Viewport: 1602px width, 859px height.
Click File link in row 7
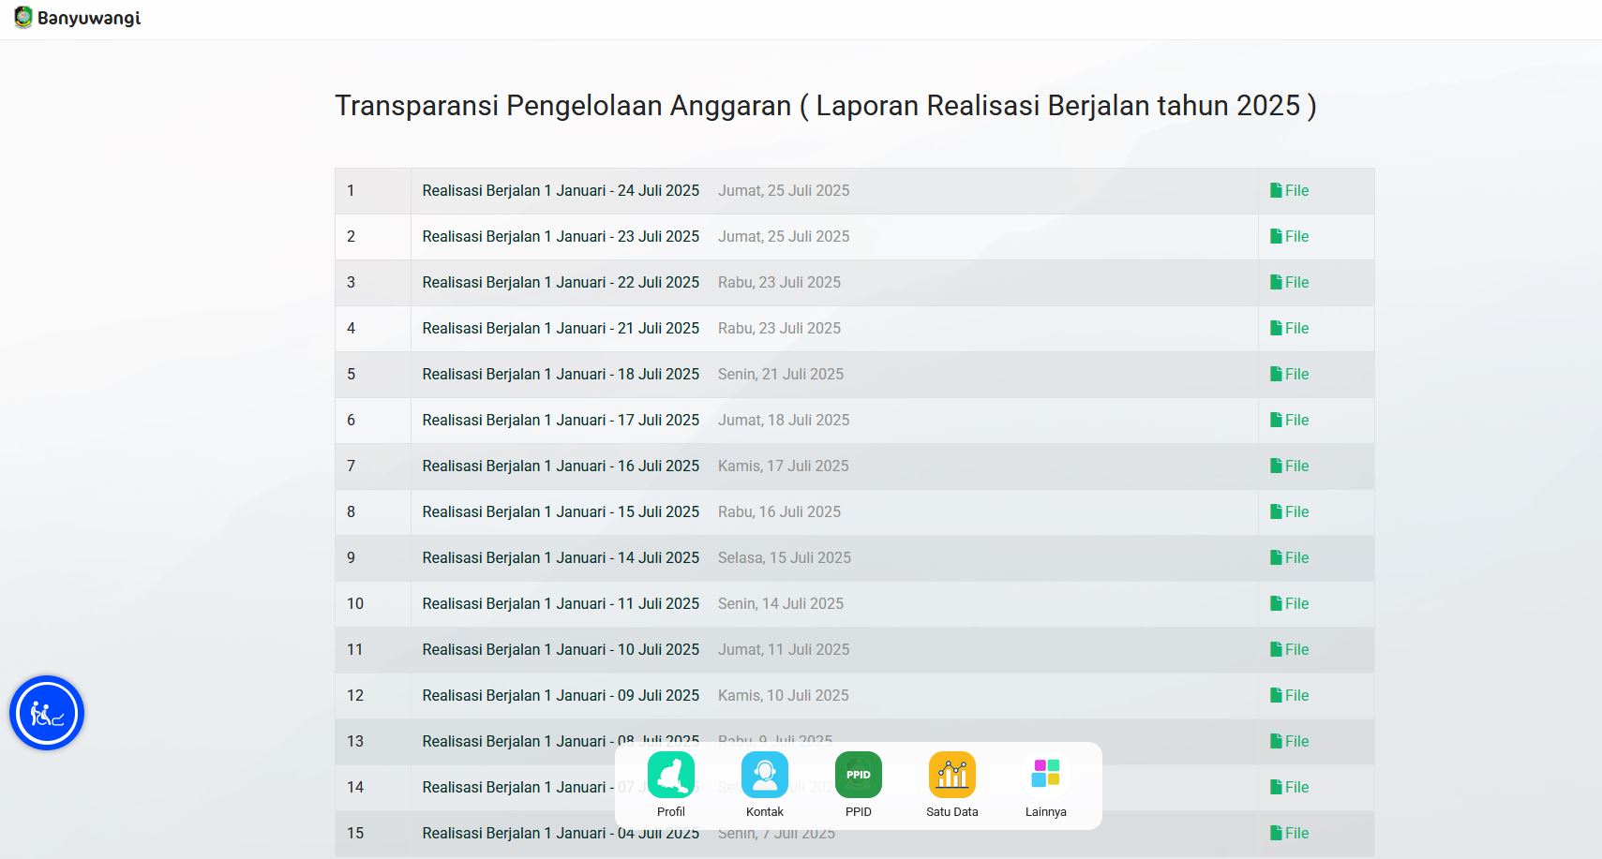[1290, 466]
